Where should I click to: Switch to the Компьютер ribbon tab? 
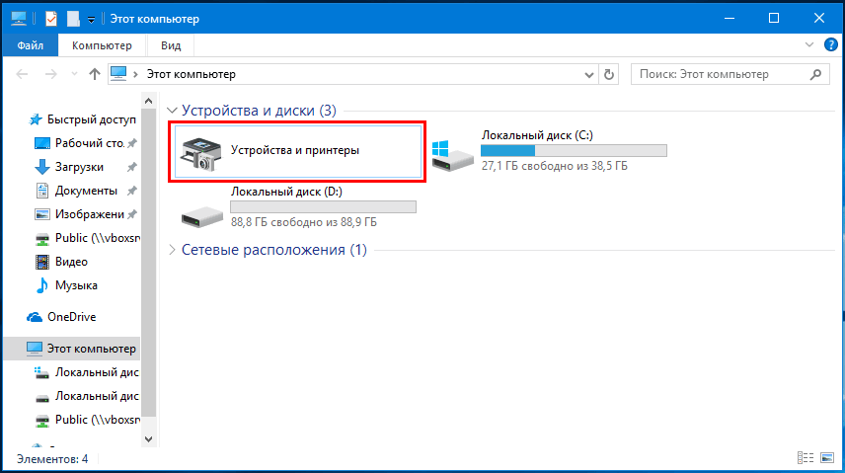pos(102,45)
